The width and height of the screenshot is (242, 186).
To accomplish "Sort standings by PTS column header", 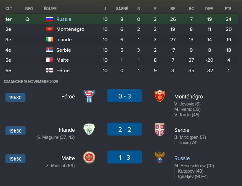I will [228, 9].
